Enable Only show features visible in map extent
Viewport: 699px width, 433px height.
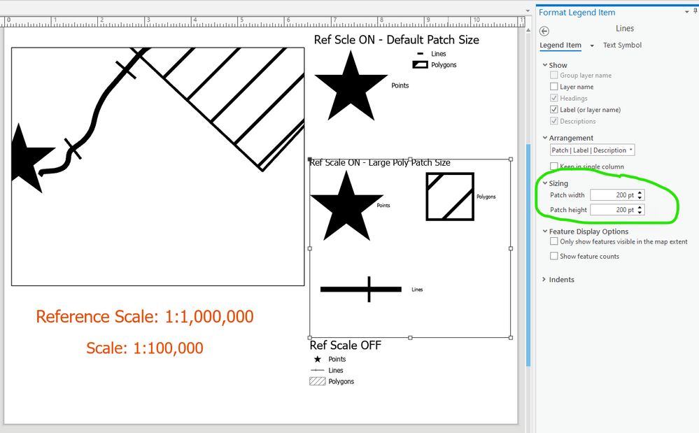click(x=553, y=241)
